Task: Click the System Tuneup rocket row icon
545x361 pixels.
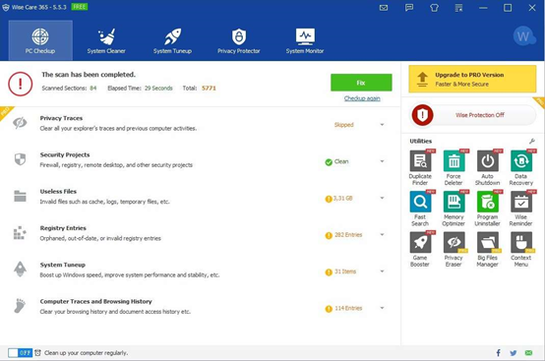Action: click(x=20, y=270)
